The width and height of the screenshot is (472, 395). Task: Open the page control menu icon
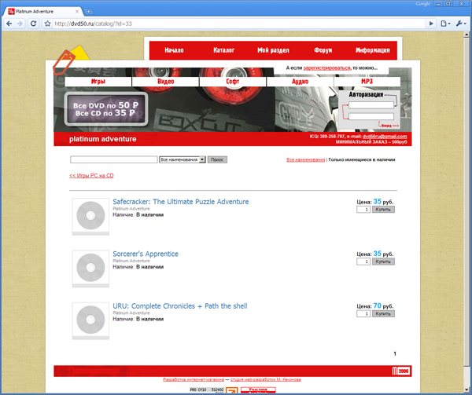pyautogui.click(x=445, y=24)
